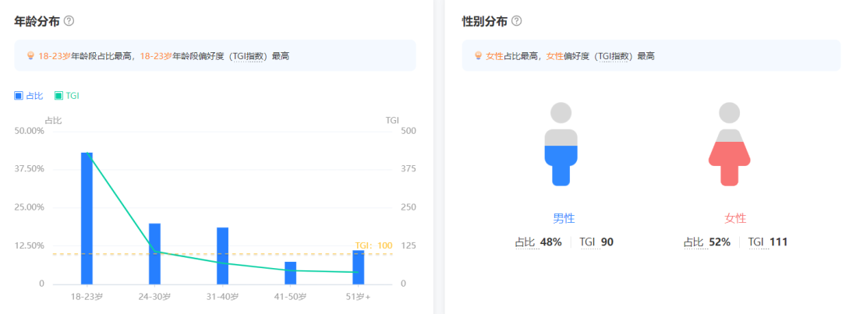The width and height of the screenshot is (842, 314).
Task: Click the 51岁+ blue bar
Action: coord(358,267)
